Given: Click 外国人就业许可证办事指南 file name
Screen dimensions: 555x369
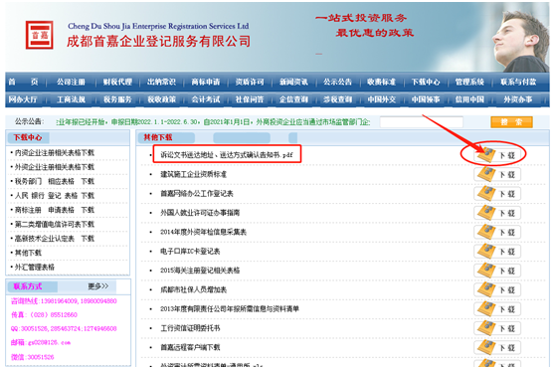Looking at the screenshot, I should tap(200, 212).
